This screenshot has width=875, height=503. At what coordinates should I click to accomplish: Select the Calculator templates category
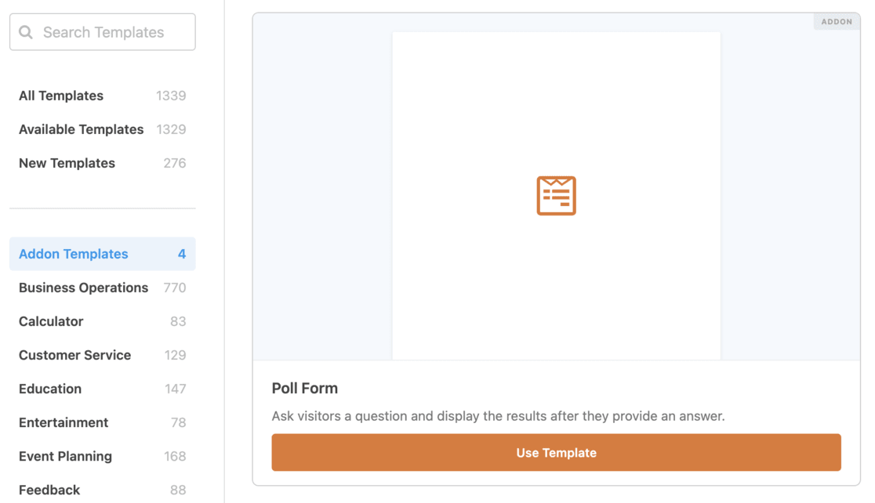click(x=51, y=321)
